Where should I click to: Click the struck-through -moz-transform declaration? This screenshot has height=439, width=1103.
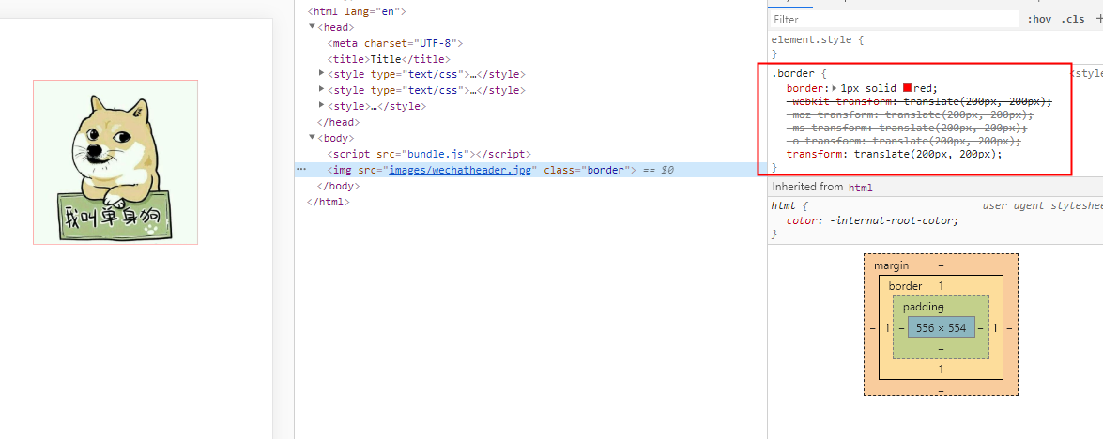click(x=910, y=115)
